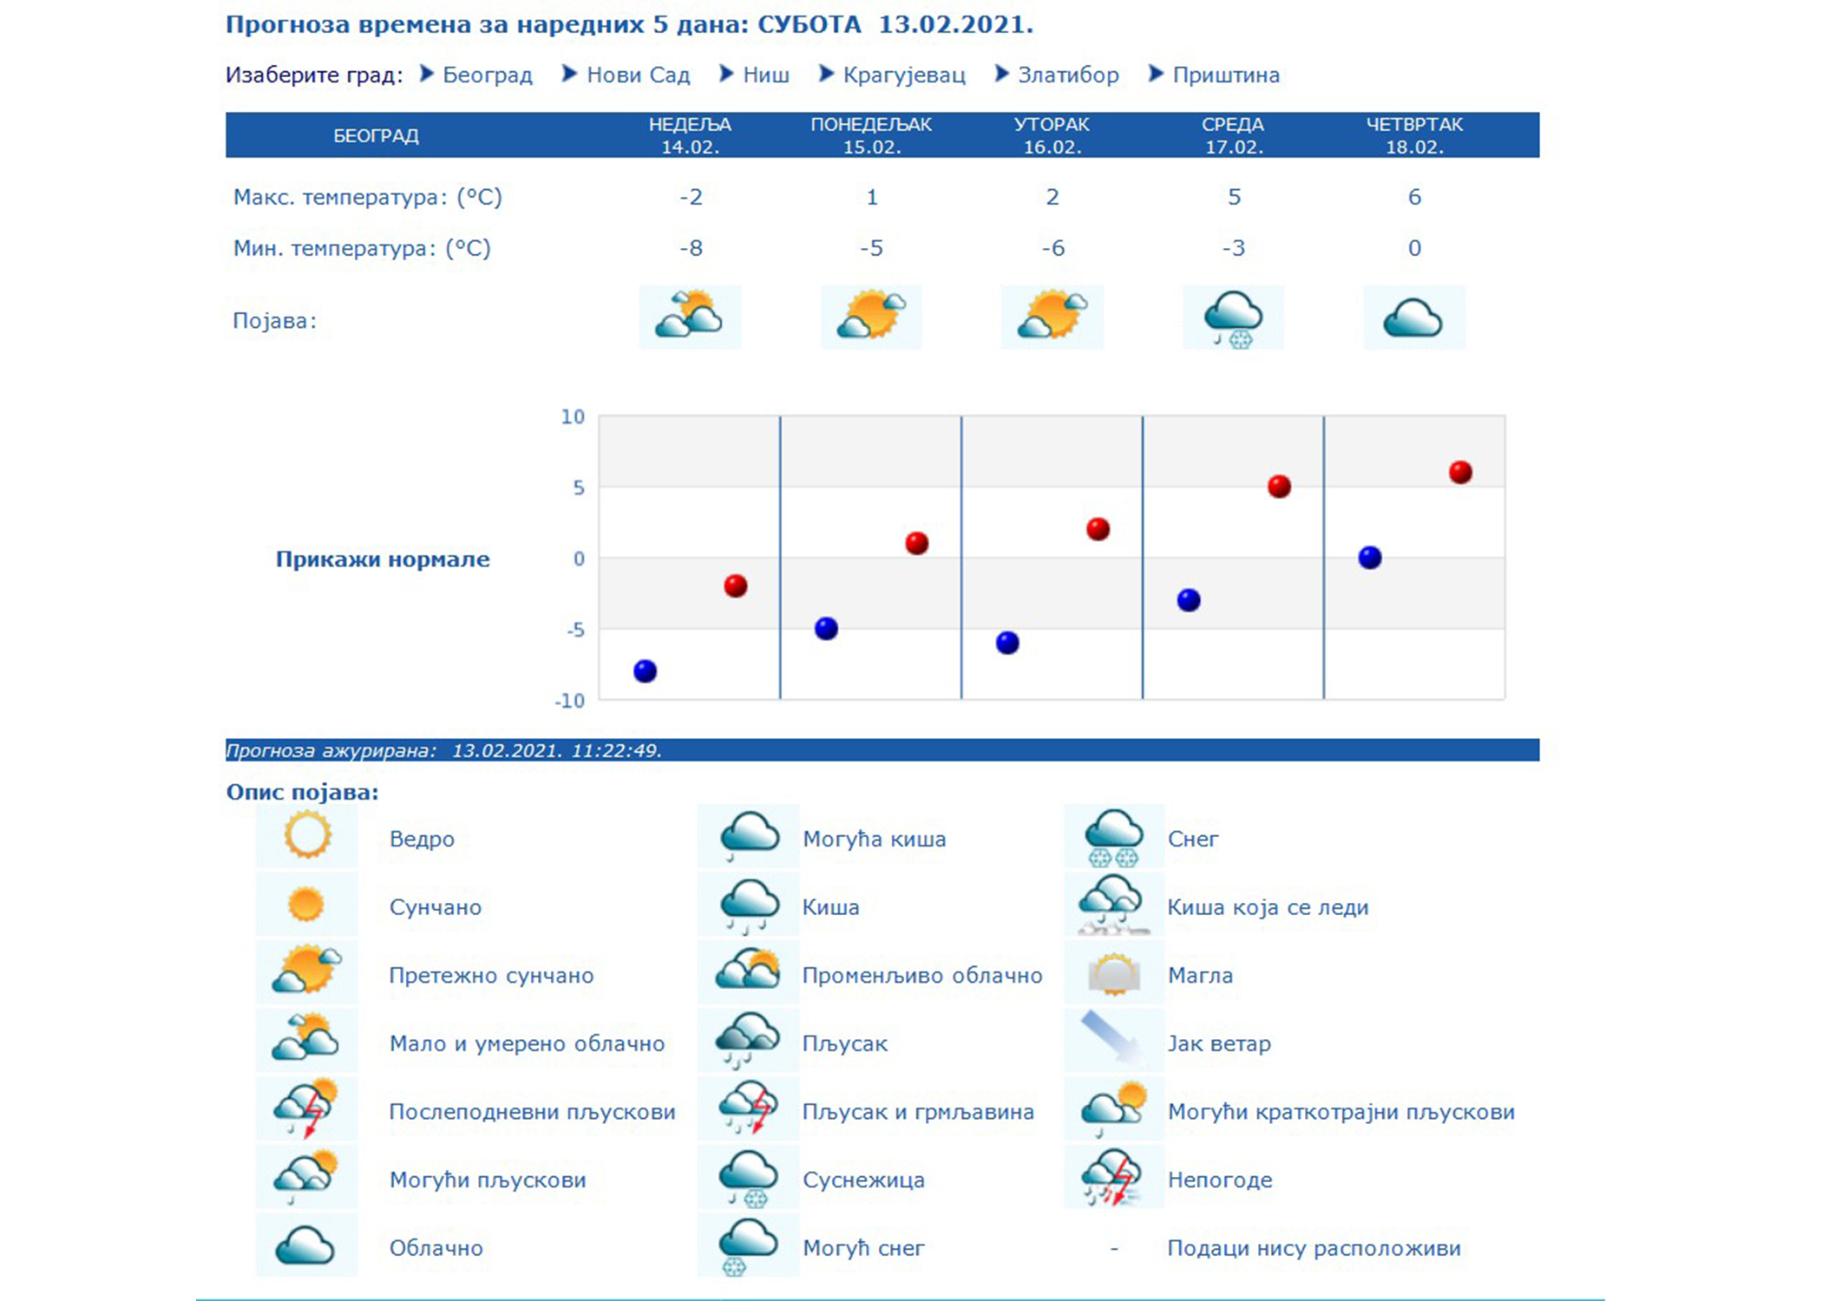
Task: Click the Могућ снег legend icon
Action: 748,1245
